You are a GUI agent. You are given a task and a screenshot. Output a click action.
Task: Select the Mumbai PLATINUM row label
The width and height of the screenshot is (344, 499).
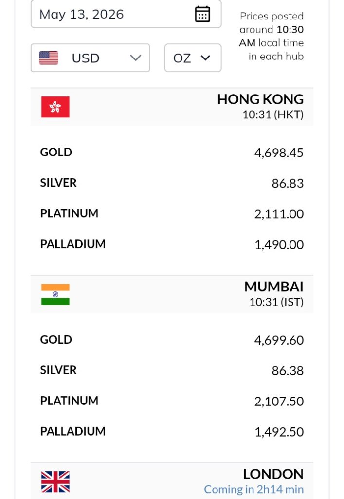pos(69,401)
